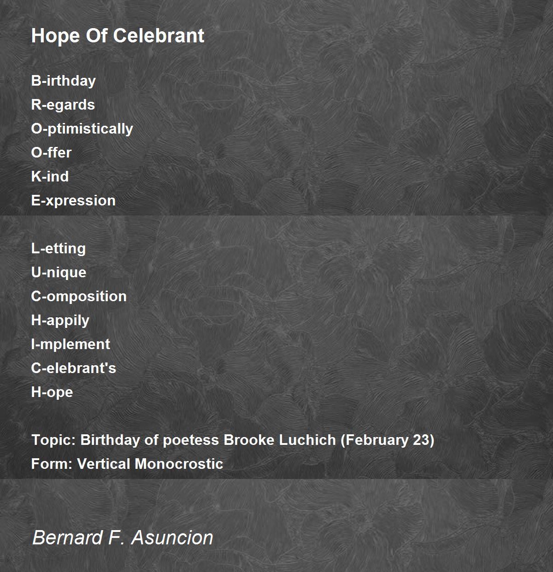Click the word O-ptimistically

pos(82,129)
